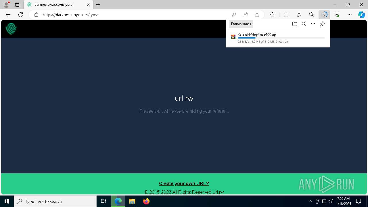Viewport: 368px width, 207px height.
Task: Click the copyright Url.rw footer text
Action: point(184,192)
